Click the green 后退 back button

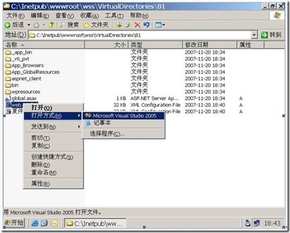tap(14, 25)
